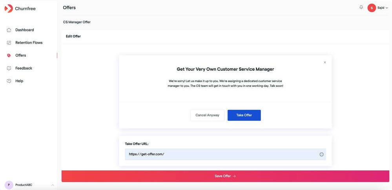The width and height of the screenshot is (392, 190).
Task: Click the Help question icon
Action: pyautogui.click(x=9, y=81)
